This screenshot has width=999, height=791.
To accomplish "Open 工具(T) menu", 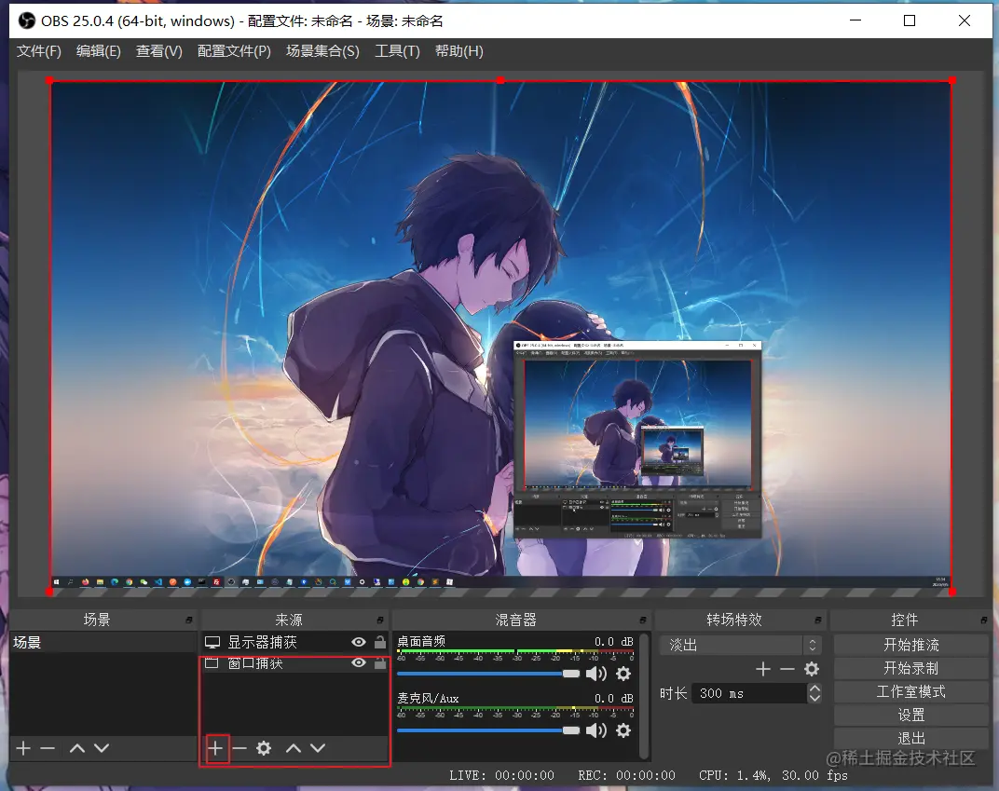I will (x=398, y=51).
